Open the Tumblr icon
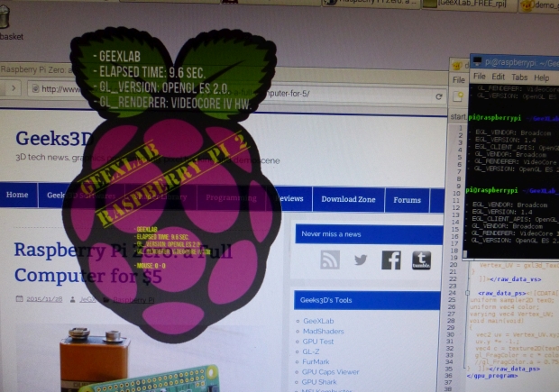This screenshot has height=392, width=559. pyautogui.click(x=421, y=260)
